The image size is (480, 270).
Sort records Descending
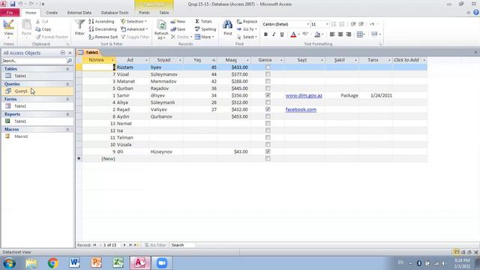click(103, 29)
